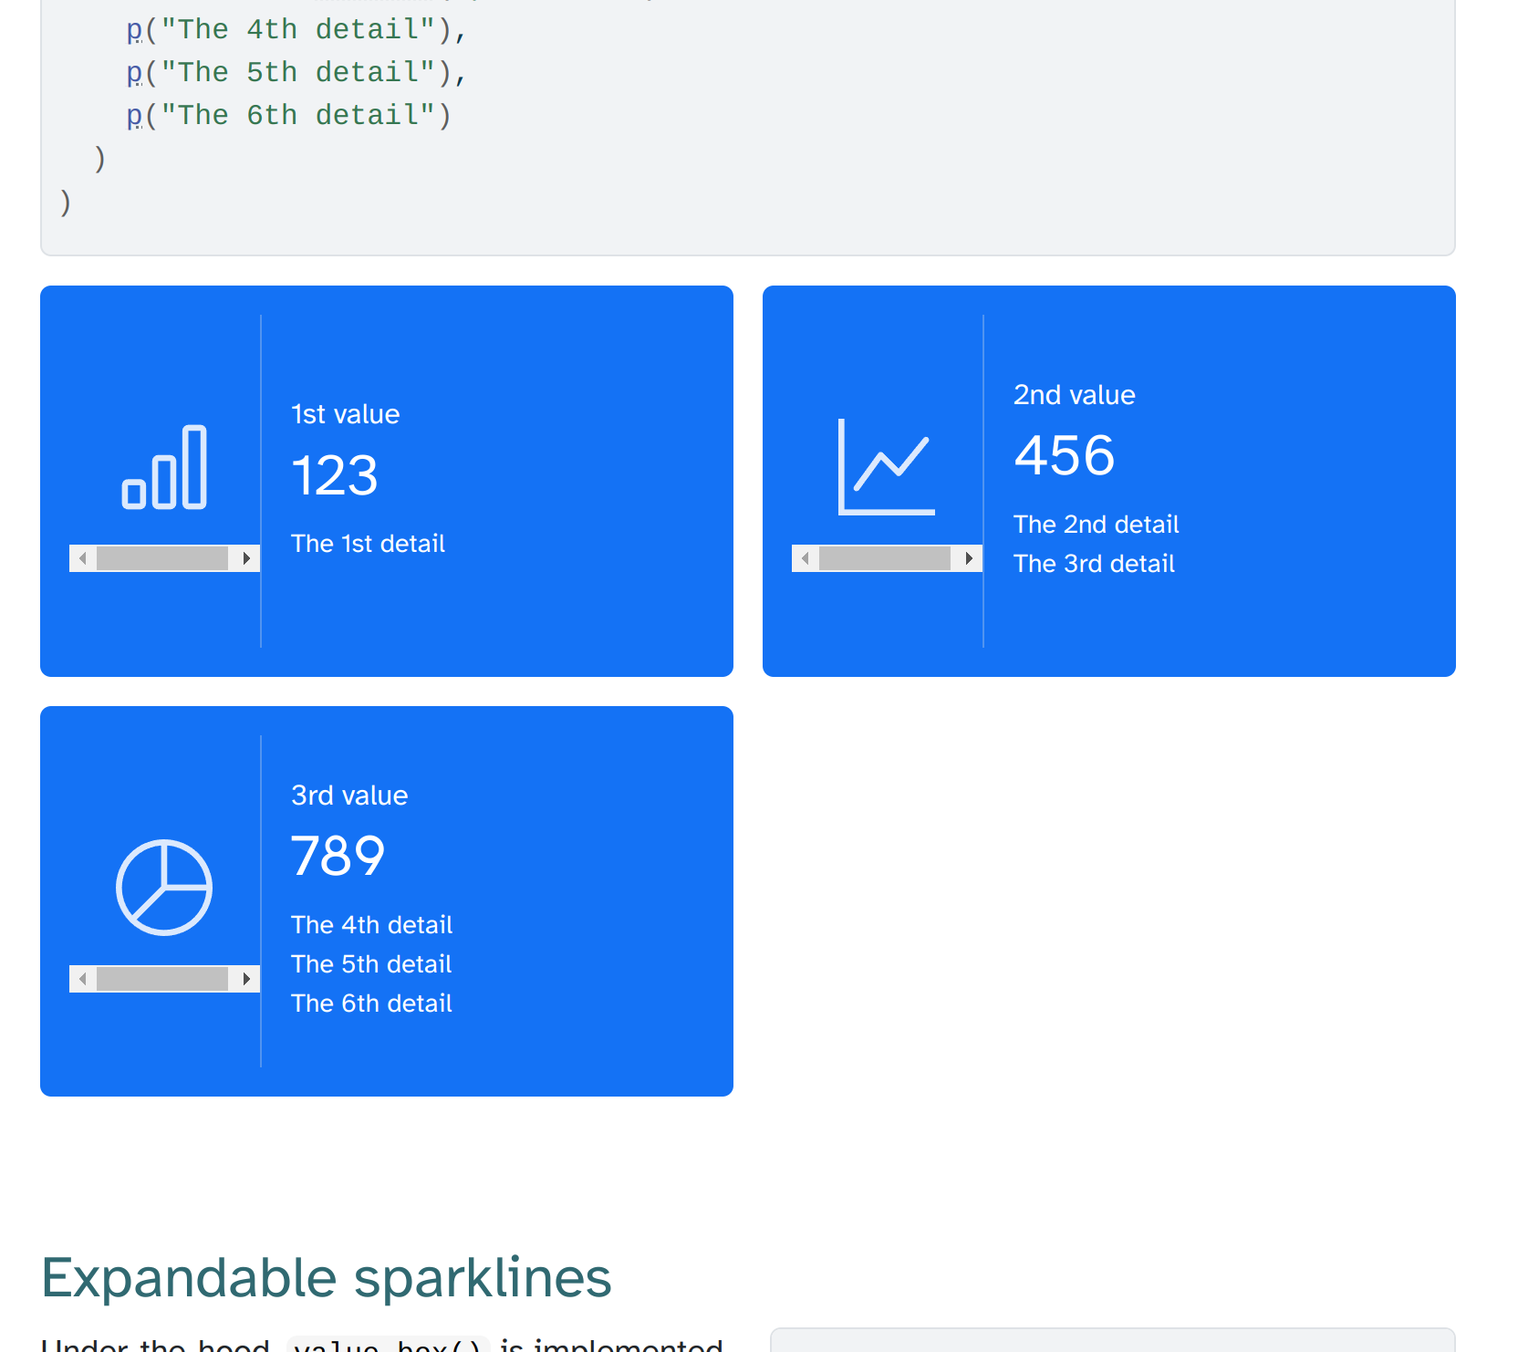Screen dimensions: 1518x1352
Task: Click the '1st value' title text
Action: pos(345,414)
